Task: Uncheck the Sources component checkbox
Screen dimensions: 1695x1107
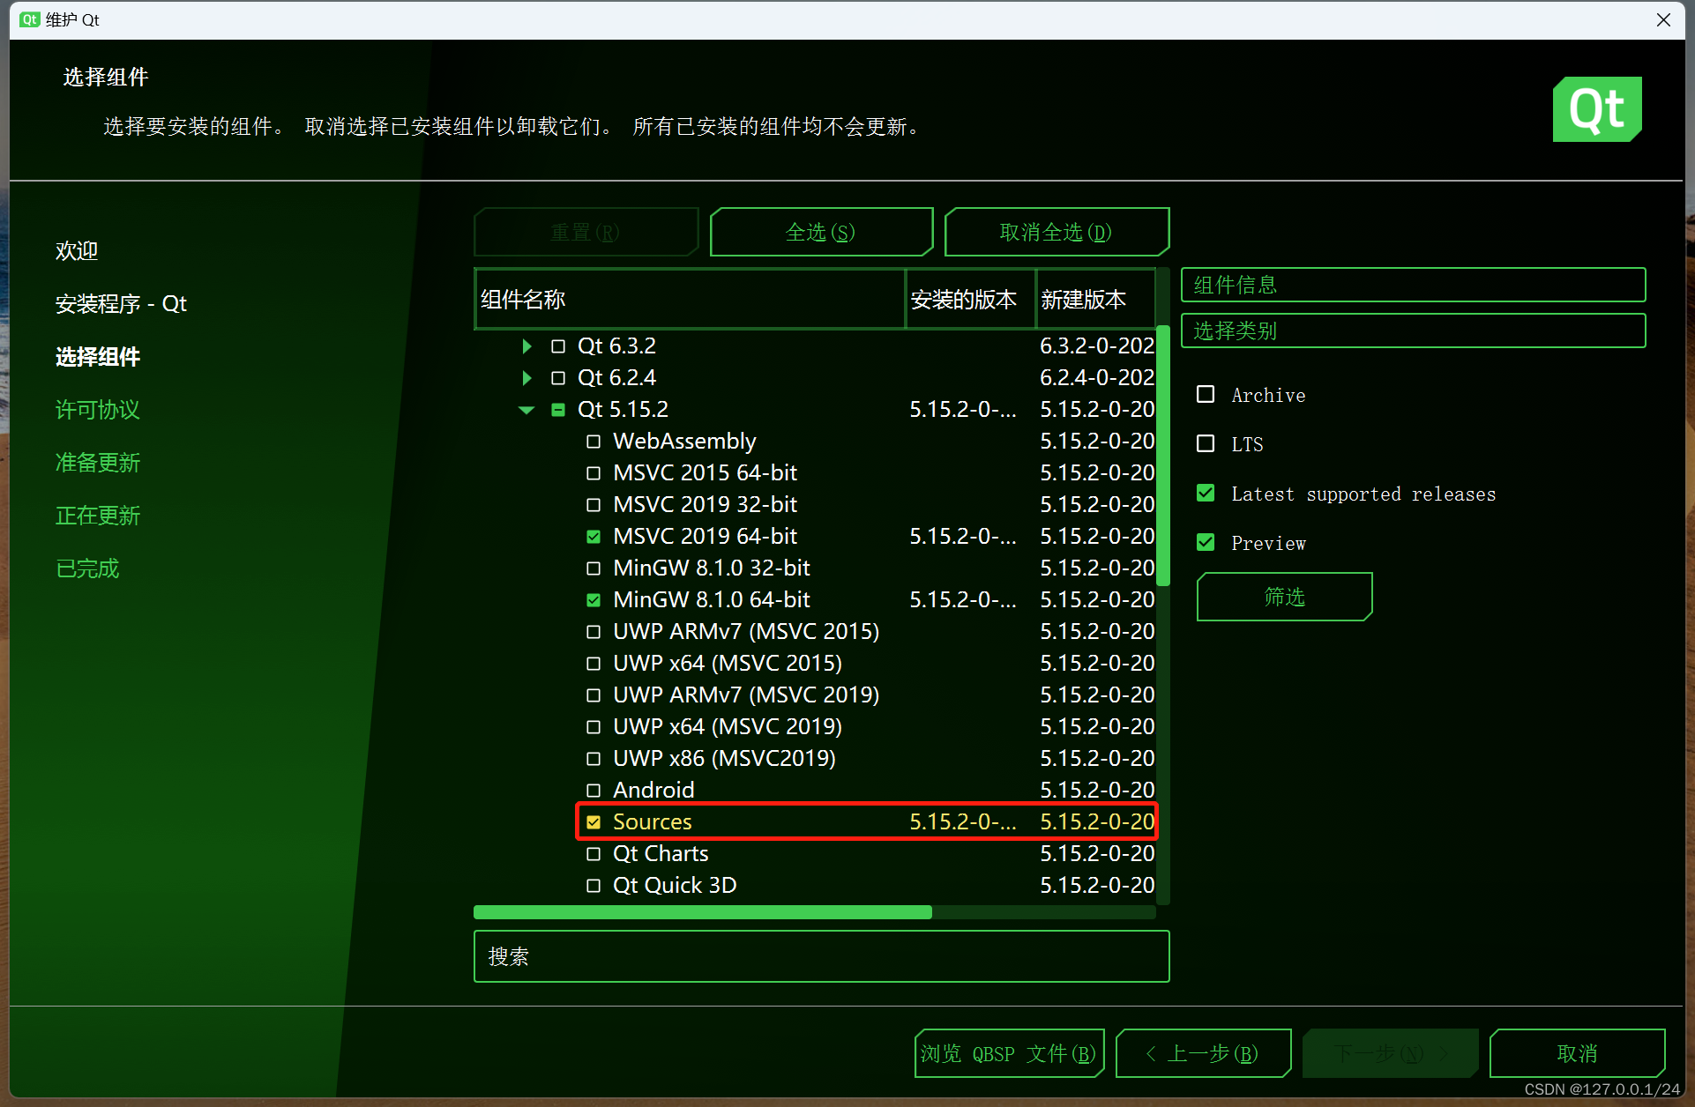Action: 594,822
